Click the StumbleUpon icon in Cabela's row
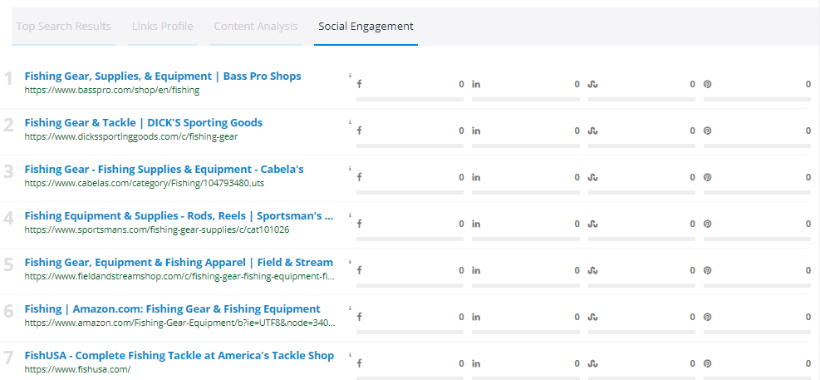The image size is (820, 380). point(592,177)
